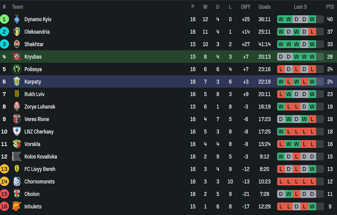Screen dimensions: 337x215
Task: Click the Polissya club badge
Action: point(17,69)
